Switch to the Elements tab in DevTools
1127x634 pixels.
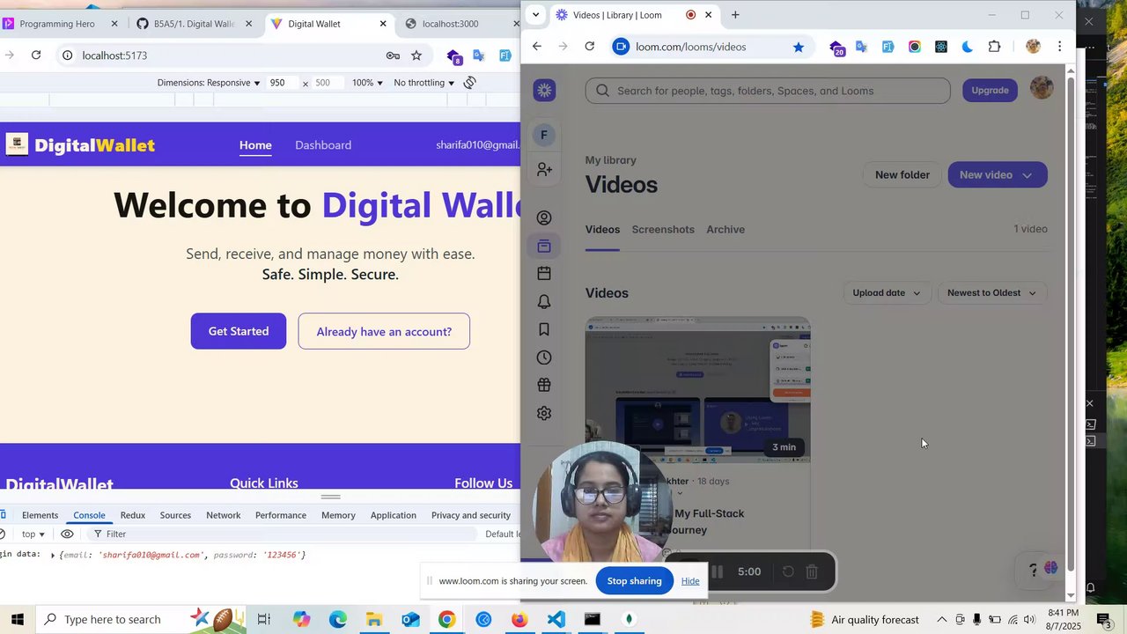pyautogui.click(x=40, y=515)
